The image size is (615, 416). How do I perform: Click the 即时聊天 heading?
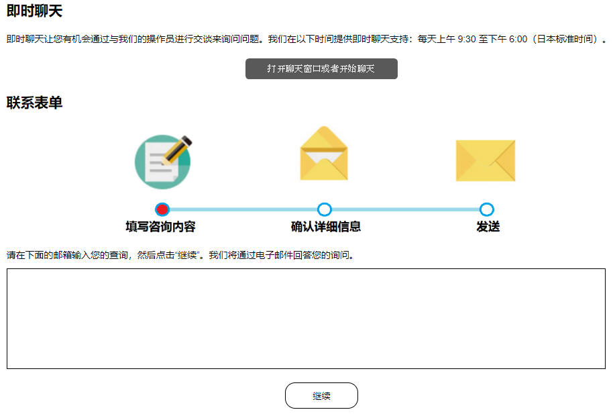point(34,11)
